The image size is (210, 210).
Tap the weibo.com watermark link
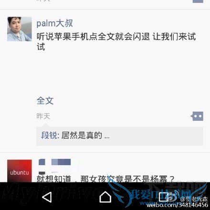coord(177,205)
